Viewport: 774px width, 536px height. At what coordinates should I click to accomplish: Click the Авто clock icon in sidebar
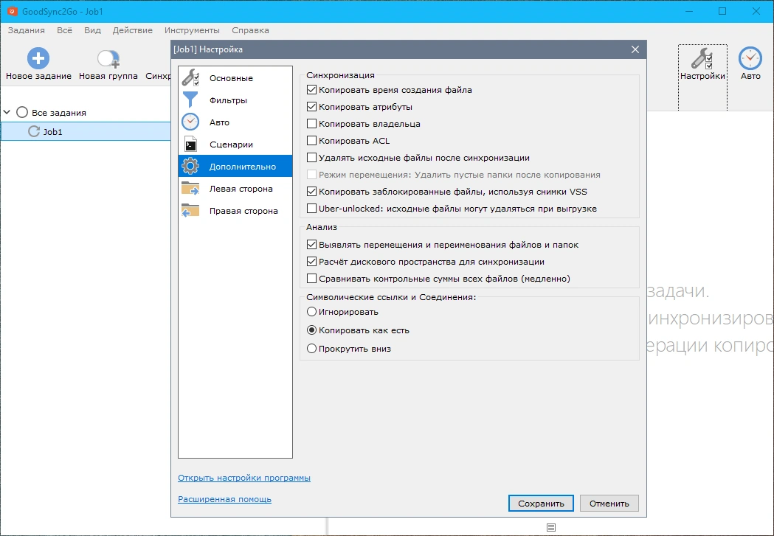pos(190,122)
